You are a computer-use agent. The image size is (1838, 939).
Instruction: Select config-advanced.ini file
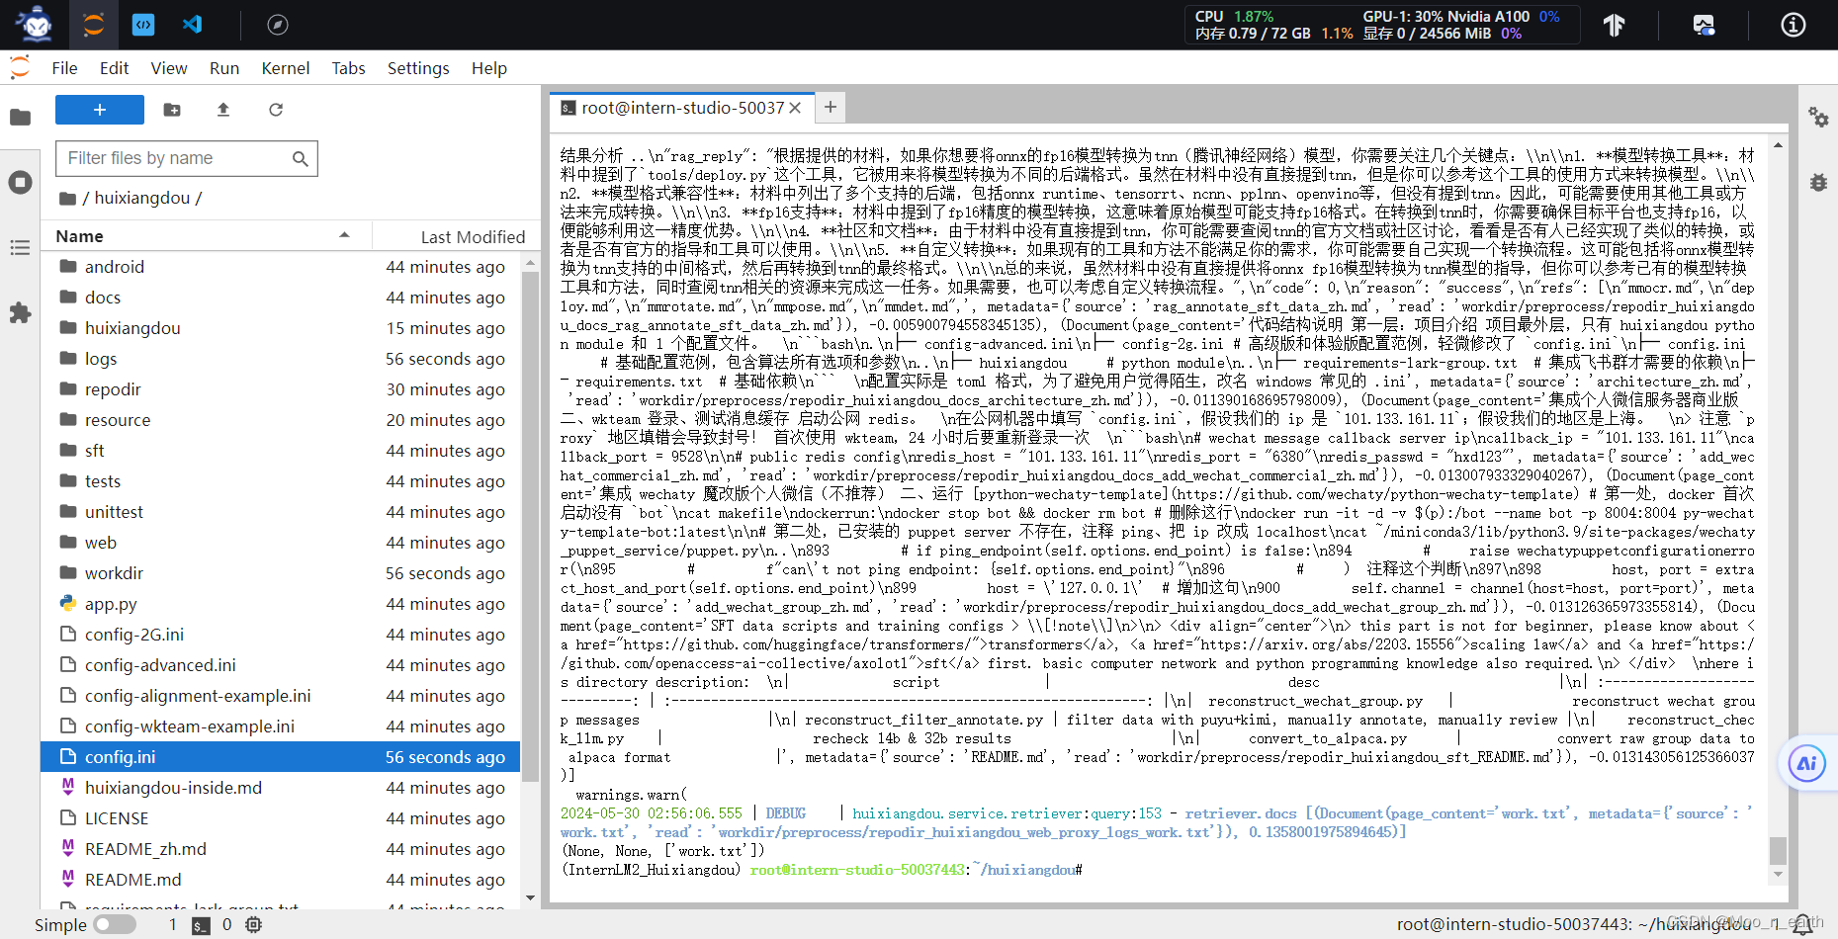click(x=281, y=665)
